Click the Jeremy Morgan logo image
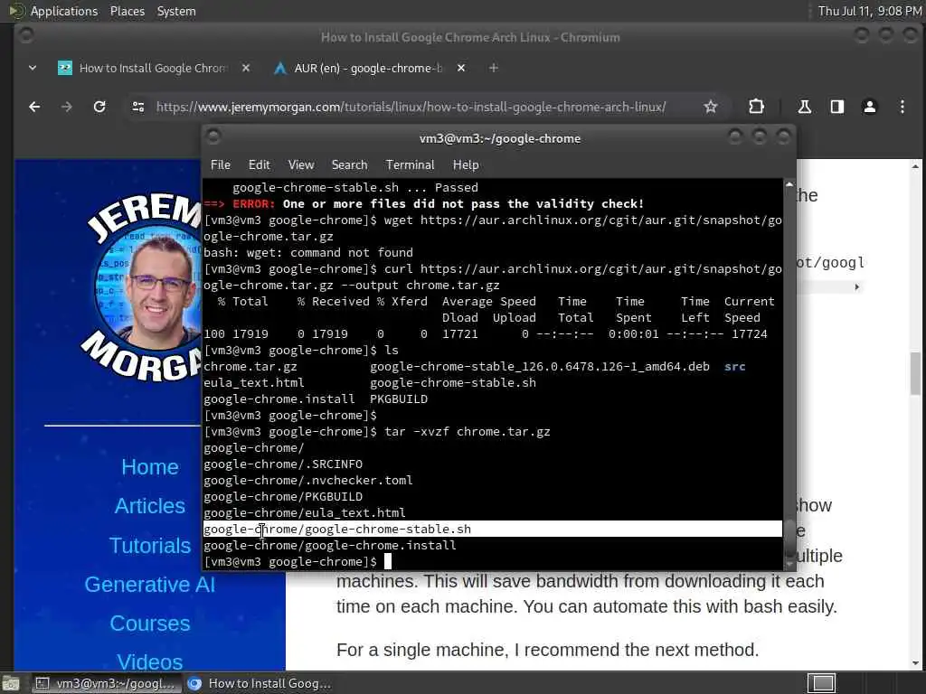The image size is (926, 694). (x=140, y=286)
